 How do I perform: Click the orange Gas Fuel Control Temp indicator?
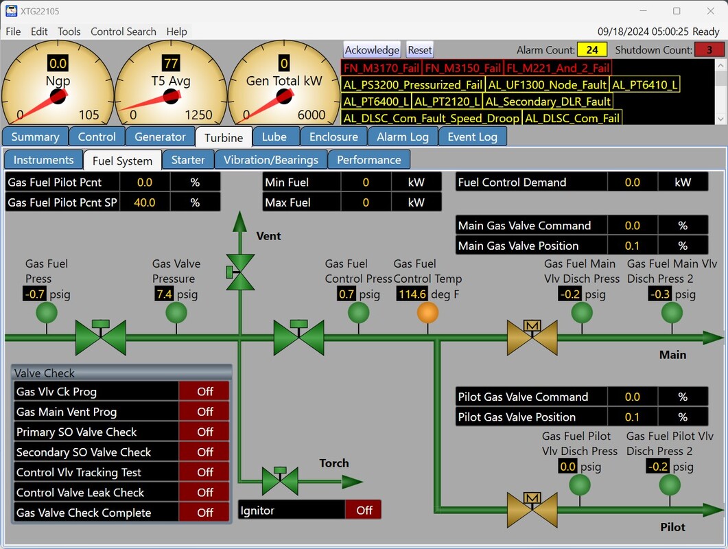pos(427,312)
